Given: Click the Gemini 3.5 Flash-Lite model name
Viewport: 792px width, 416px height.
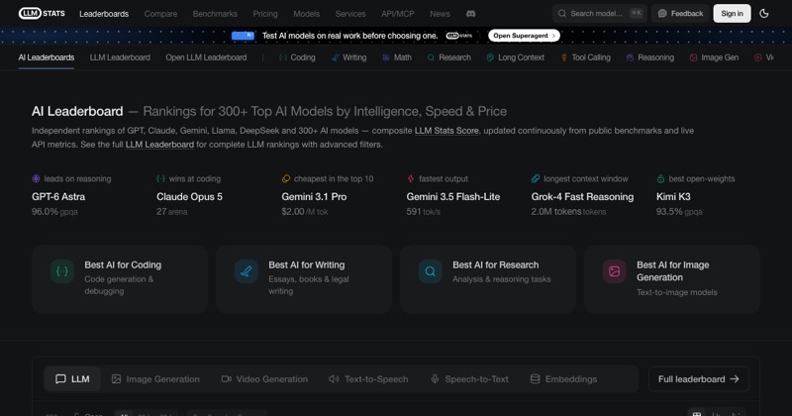Looking at the screenshot, I should pyautogui.click(x=453, y=197).
